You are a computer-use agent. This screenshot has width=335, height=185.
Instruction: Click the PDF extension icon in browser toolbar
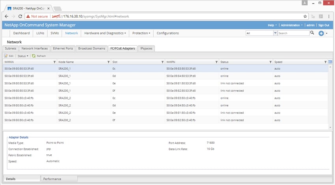click(x=321, y=17)
